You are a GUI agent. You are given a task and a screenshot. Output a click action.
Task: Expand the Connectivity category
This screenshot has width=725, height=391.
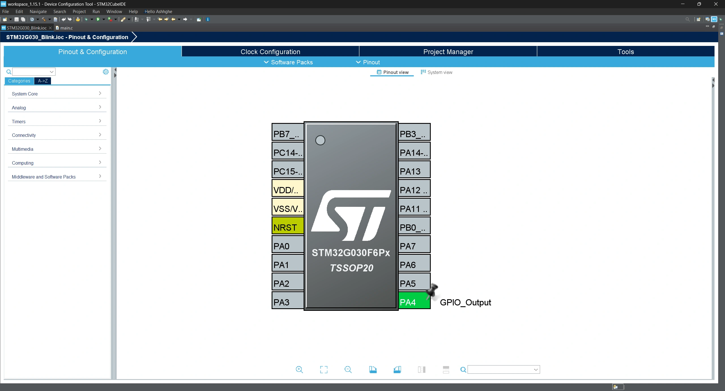coord(57,135)
